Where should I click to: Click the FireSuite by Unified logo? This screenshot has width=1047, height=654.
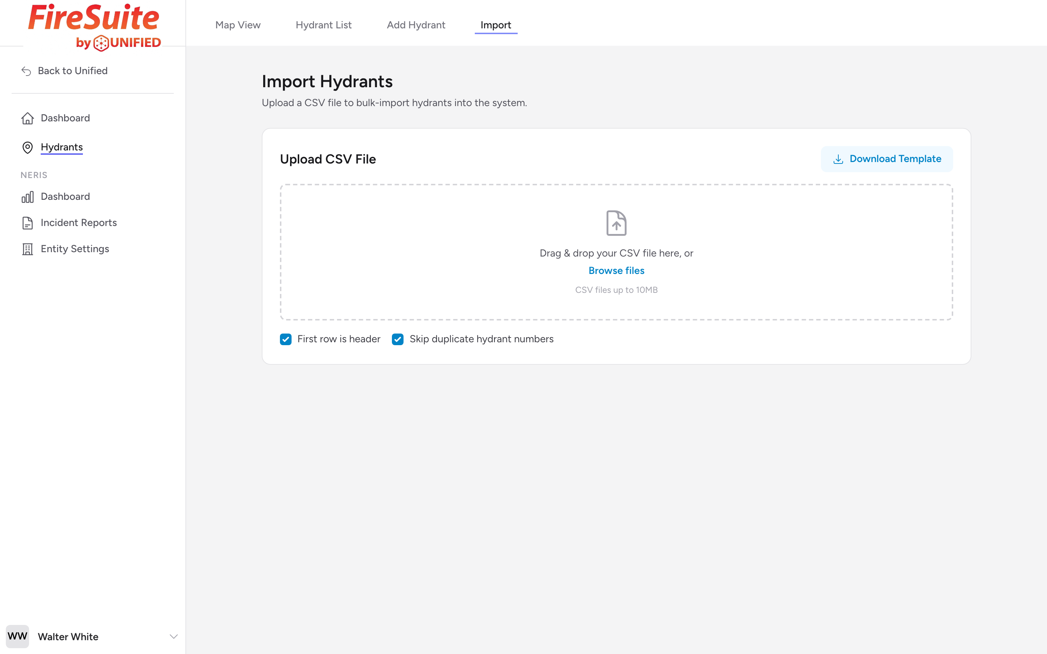point(94,27)
